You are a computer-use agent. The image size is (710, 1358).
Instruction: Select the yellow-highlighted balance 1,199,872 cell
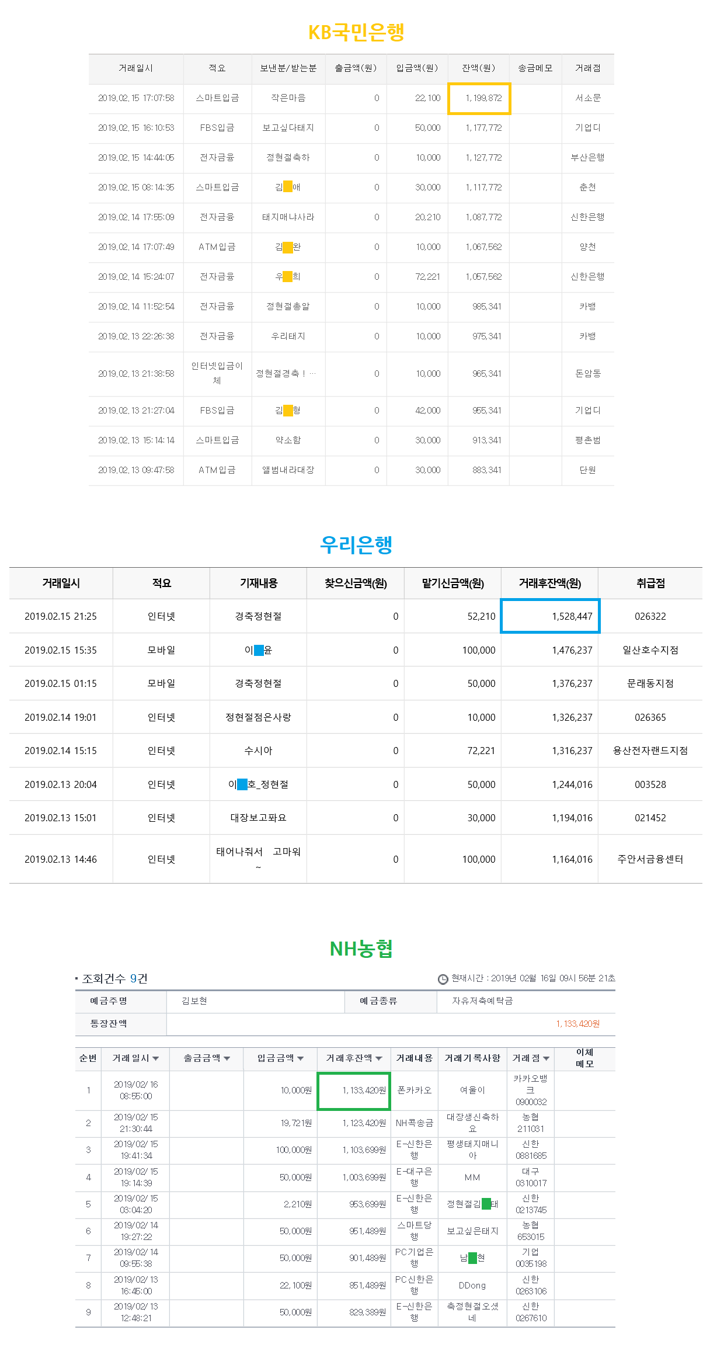pos(479,98)
